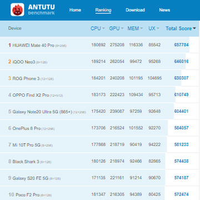Select Mi 10T Pro 5G device name
This screenshot has width=200, height=200.
point(27,145)
